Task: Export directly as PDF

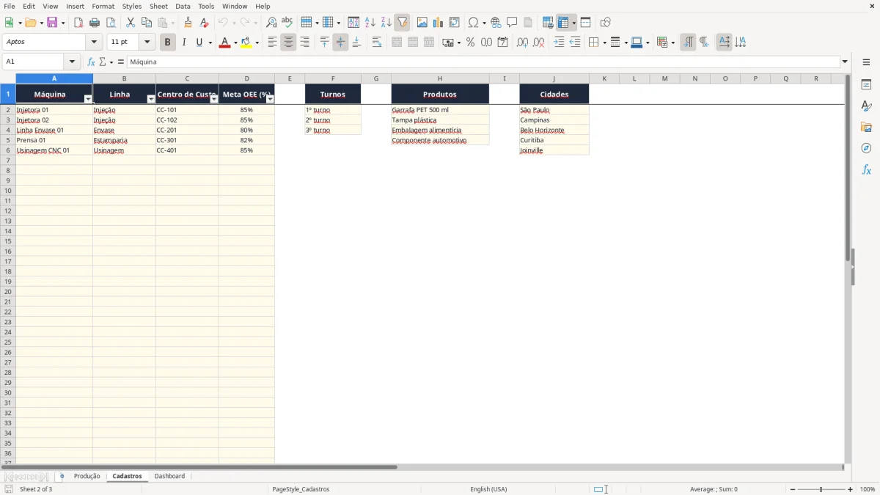Action: click(x=78, y=23)
